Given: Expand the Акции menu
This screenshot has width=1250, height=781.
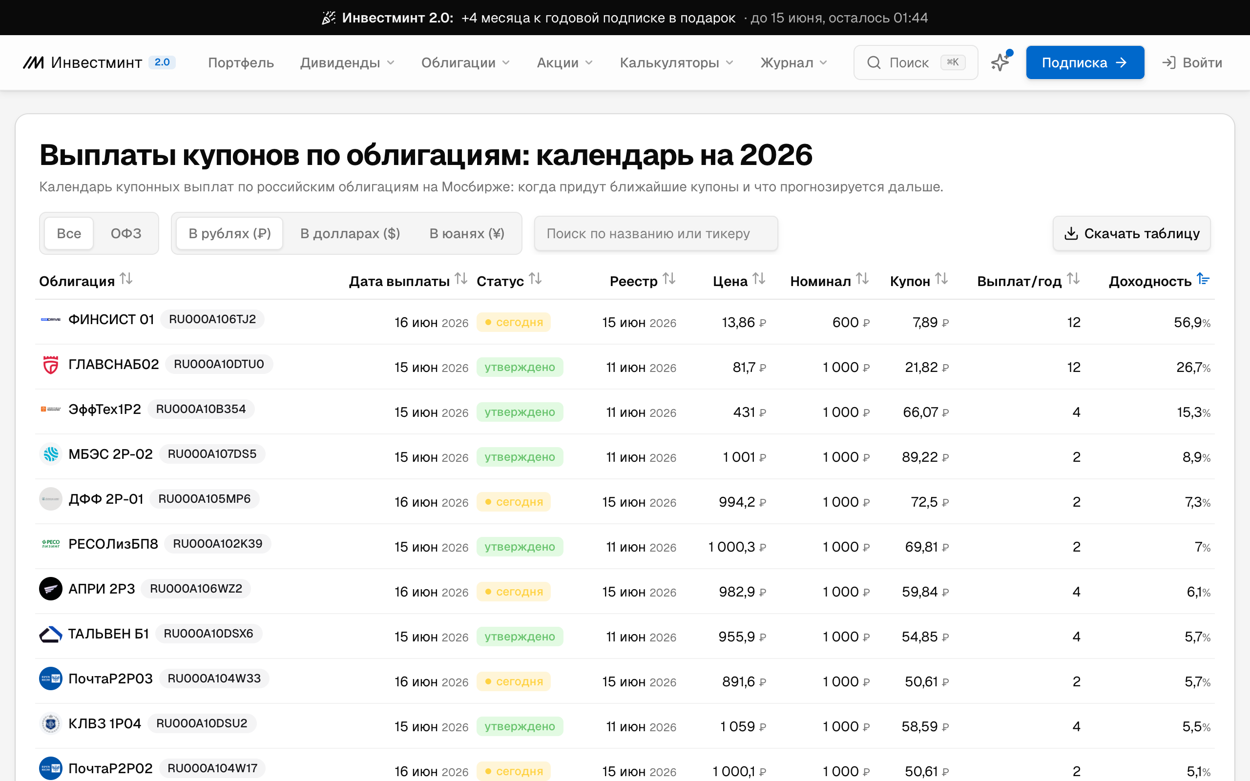Looking at the screenshot, I should point(565,62).
